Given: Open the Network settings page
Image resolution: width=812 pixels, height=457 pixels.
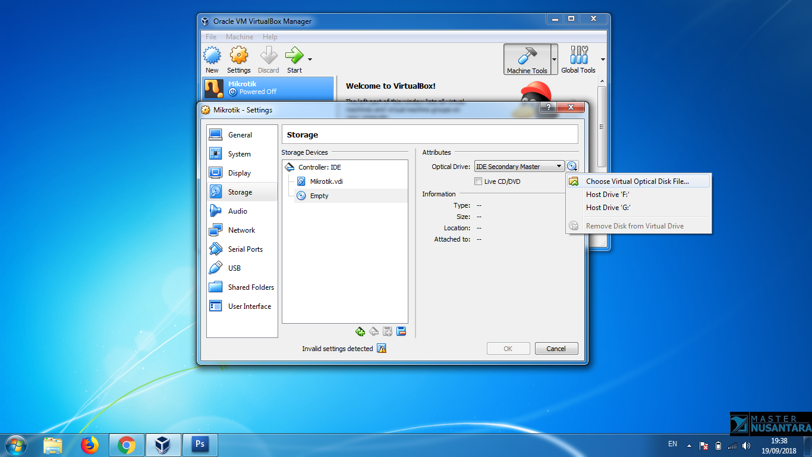Looking at the screenshot, I should (x=241, y=230).
